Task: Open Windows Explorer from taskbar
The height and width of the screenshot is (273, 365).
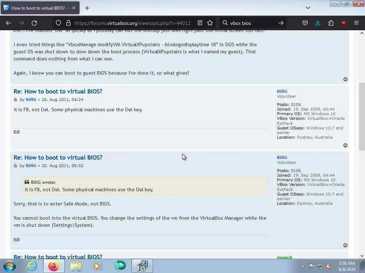Action: tap(76, 266)
